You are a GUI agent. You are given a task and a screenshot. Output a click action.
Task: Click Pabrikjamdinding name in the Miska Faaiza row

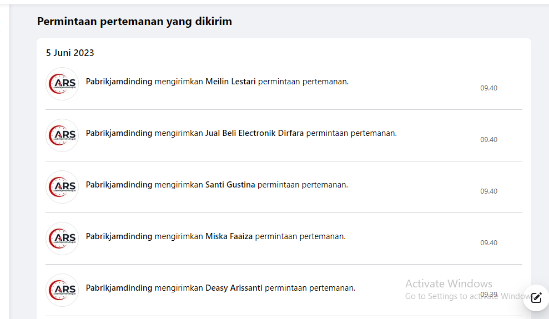tap(119, 236)
